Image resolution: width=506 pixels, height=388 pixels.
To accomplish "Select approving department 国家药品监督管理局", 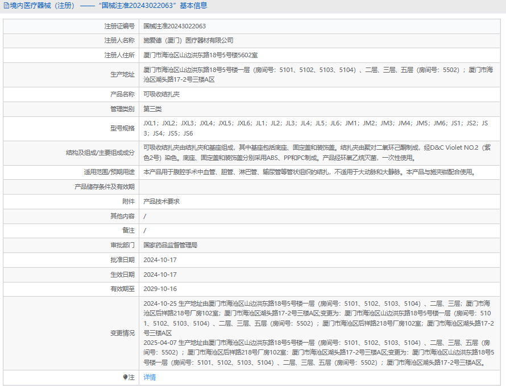I will pos(171,245).
